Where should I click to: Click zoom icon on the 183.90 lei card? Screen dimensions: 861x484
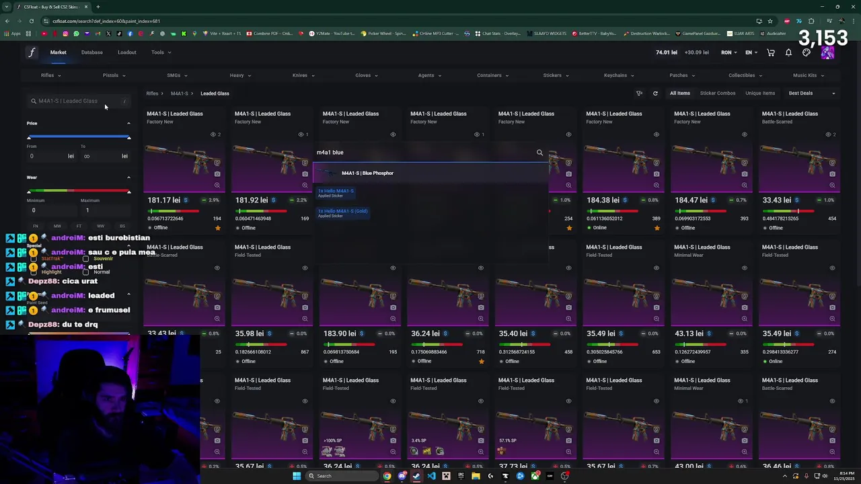click(x=393, y=318)
